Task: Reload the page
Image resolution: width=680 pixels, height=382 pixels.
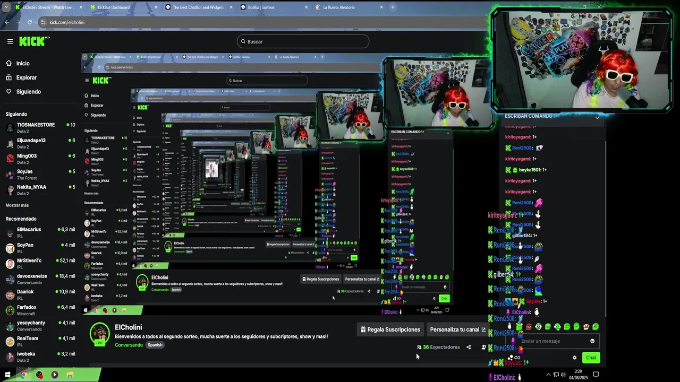Action: 29,22
